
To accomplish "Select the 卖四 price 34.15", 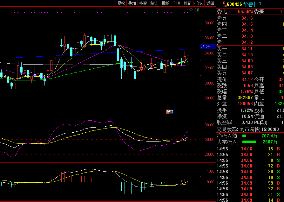I will (x=247, y=24).
